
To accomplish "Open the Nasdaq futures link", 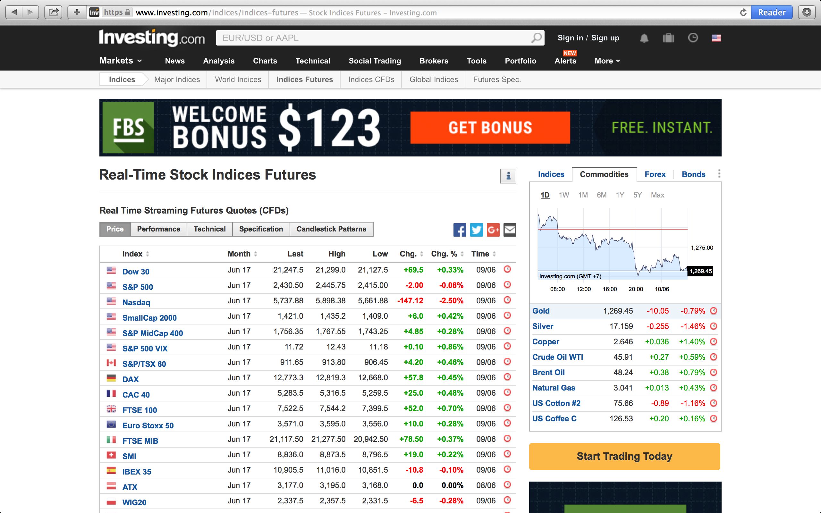I will tap(136, 302).
